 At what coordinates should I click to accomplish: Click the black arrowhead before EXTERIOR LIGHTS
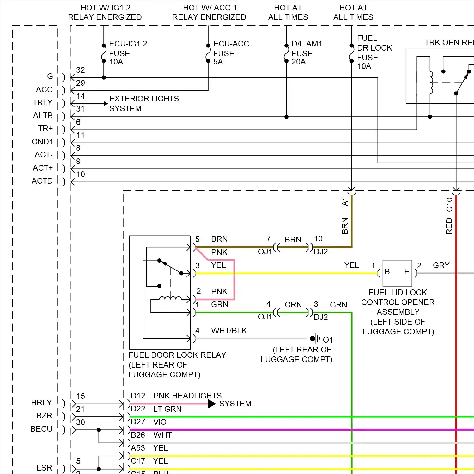pos(106,104)
